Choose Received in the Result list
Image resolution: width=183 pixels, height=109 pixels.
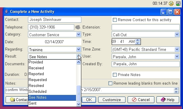[52, 68]
